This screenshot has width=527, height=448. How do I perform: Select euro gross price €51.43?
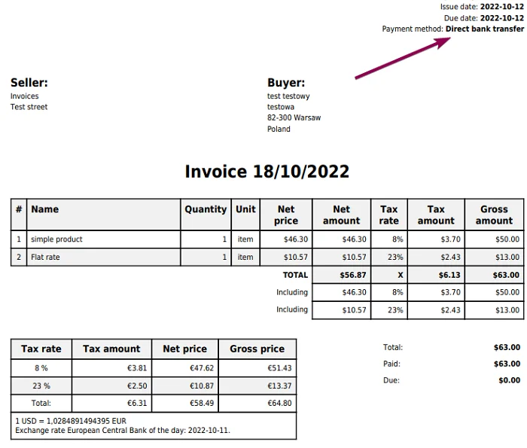(x=279, y=368)
